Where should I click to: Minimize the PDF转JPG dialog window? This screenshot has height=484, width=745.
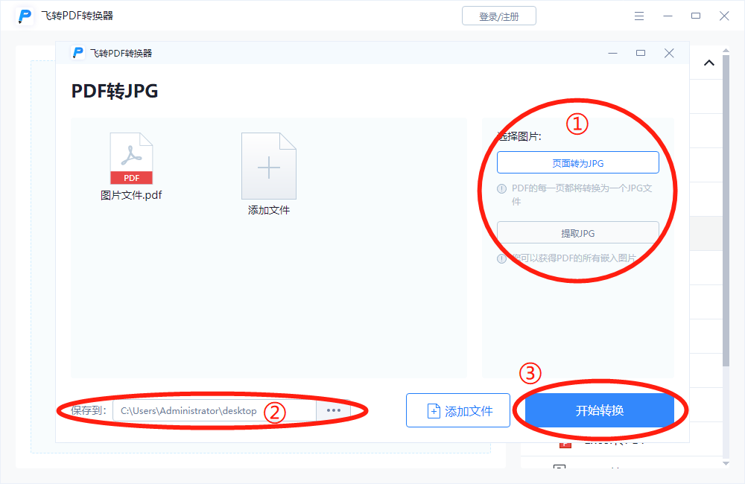[613, 53]
